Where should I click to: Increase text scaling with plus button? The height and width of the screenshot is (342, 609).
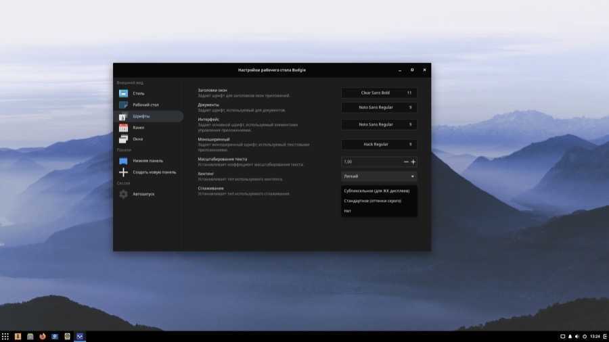(413, 162)
